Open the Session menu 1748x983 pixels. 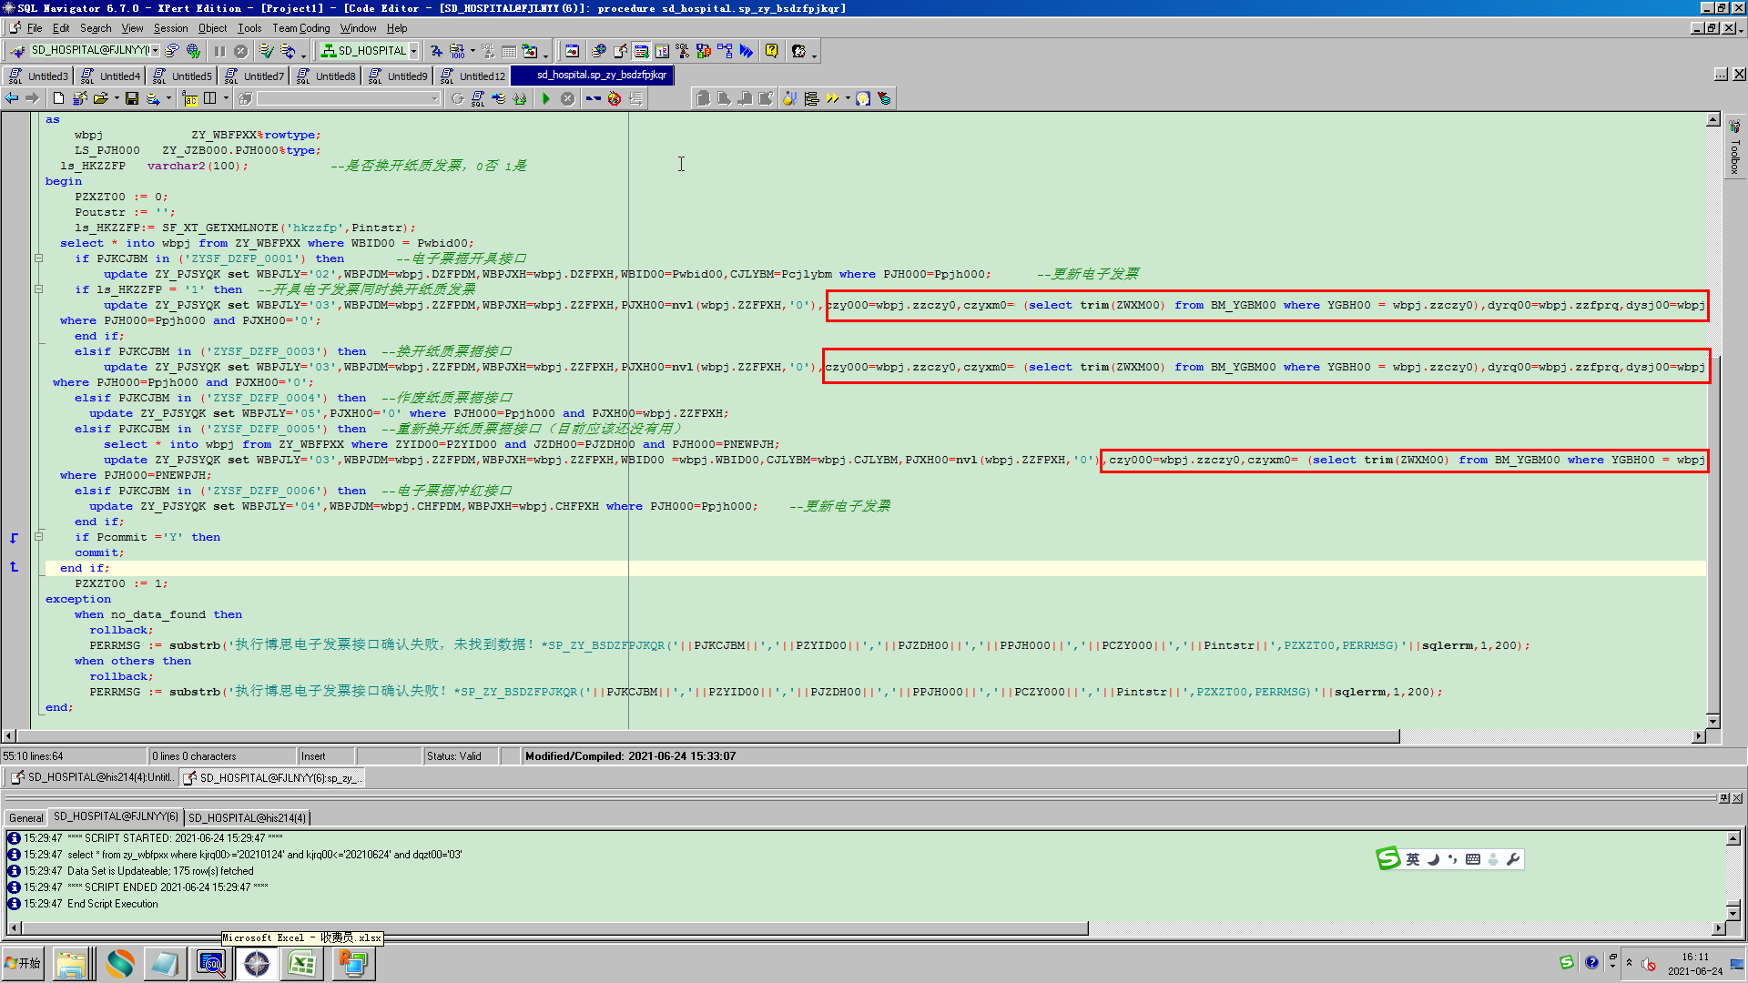(x=170, y=28)
